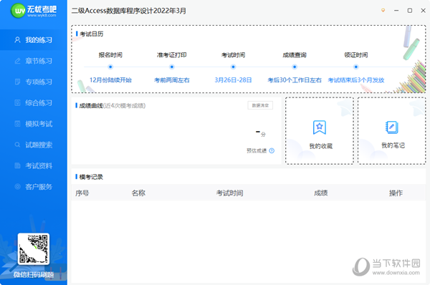Minimize the application window

(396, 11)
